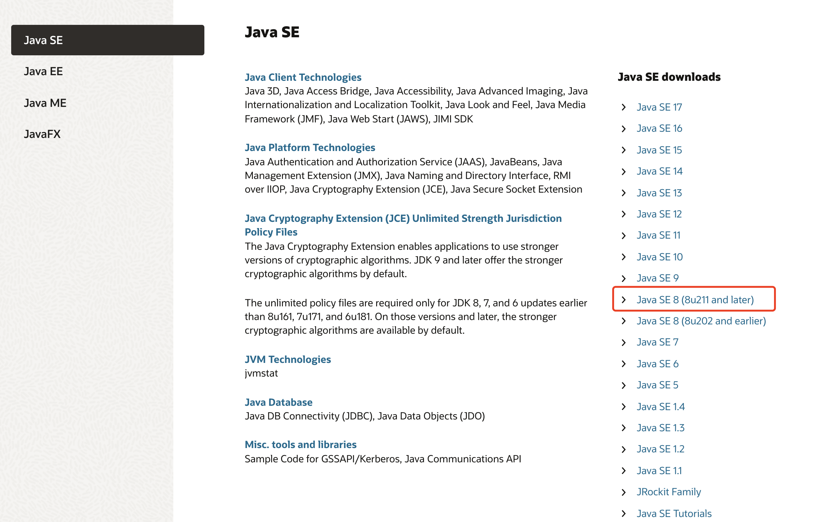Open Java SE 8 (8u202 and earlier)

pyautogui.click(x=701, y=321)
